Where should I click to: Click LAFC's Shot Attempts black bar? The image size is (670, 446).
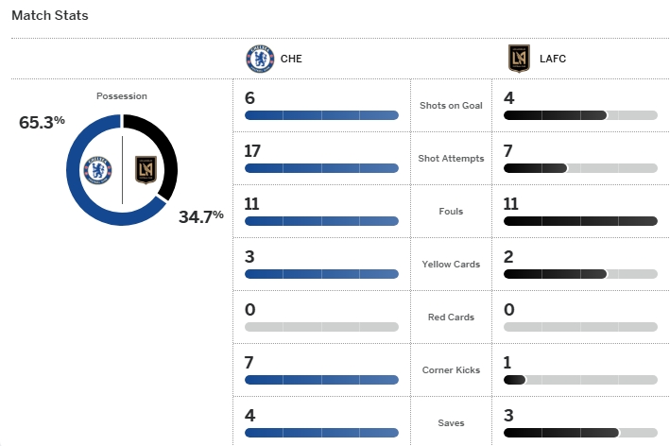pyautogui.click(x=536, y=168)
